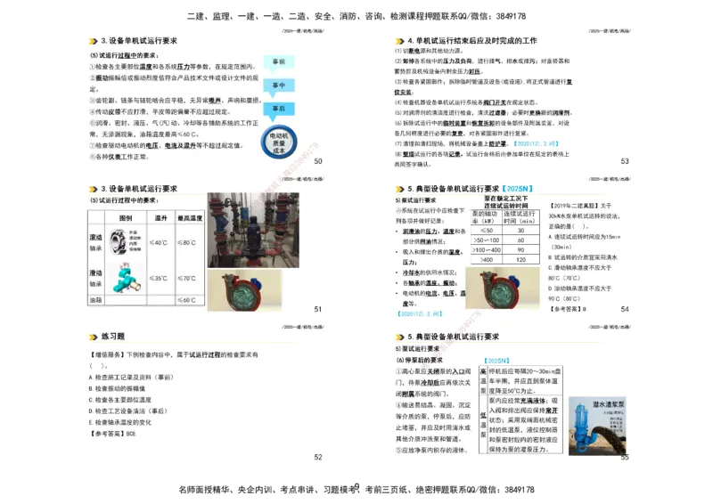Click "B. 试运转的介质宜采用清水" option

point(583,257)
